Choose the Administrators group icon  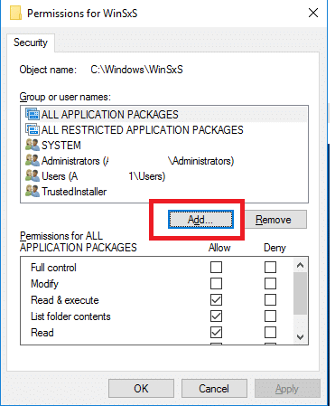(x=33, y=160)
